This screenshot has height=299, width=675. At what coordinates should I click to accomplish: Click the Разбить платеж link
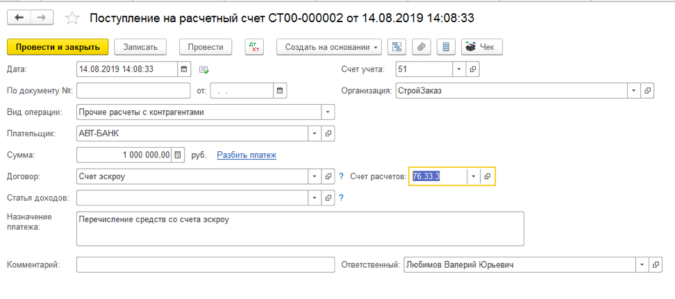click(x=247, y=155)
